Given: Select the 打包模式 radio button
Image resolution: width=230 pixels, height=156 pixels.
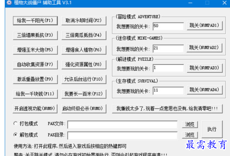Looking at the screenshot, I should tap(15, 123).
